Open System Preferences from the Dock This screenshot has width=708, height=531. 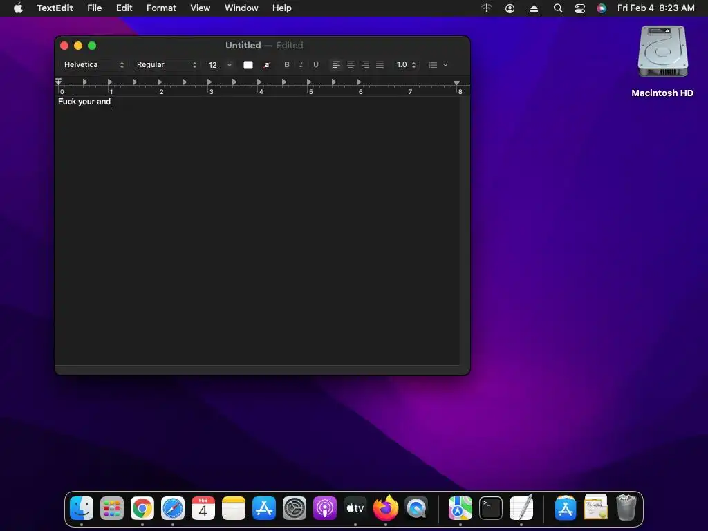(x=295, y=508)
